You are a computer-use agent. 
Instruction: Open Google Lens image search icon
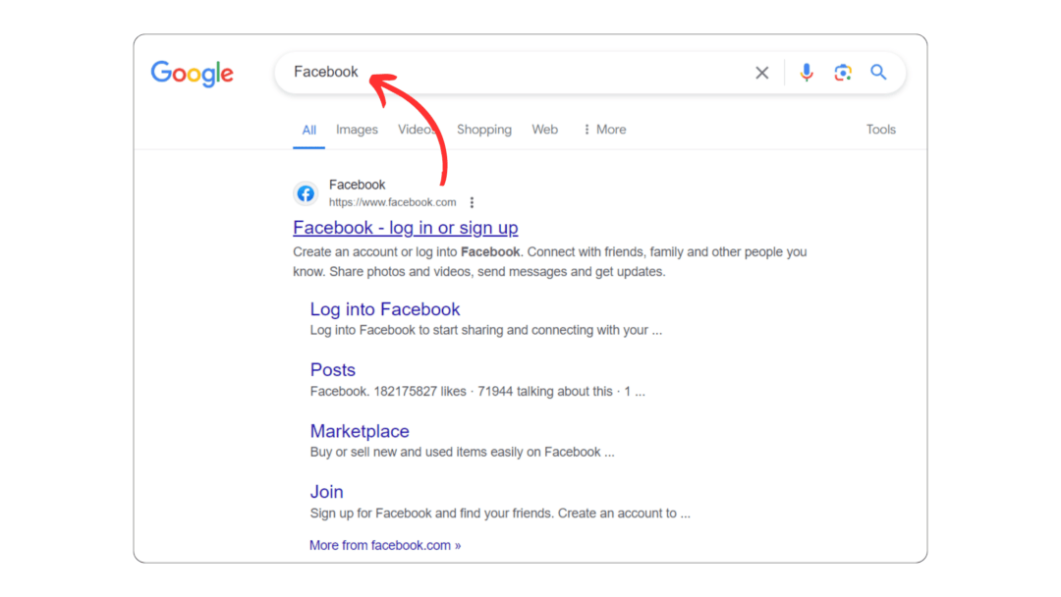pos(843,73)
